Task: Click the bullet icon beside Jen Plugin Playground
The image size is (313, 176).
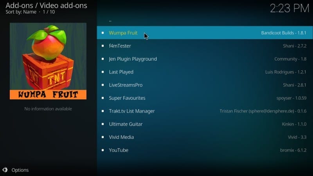Action: tap(103, 59)
